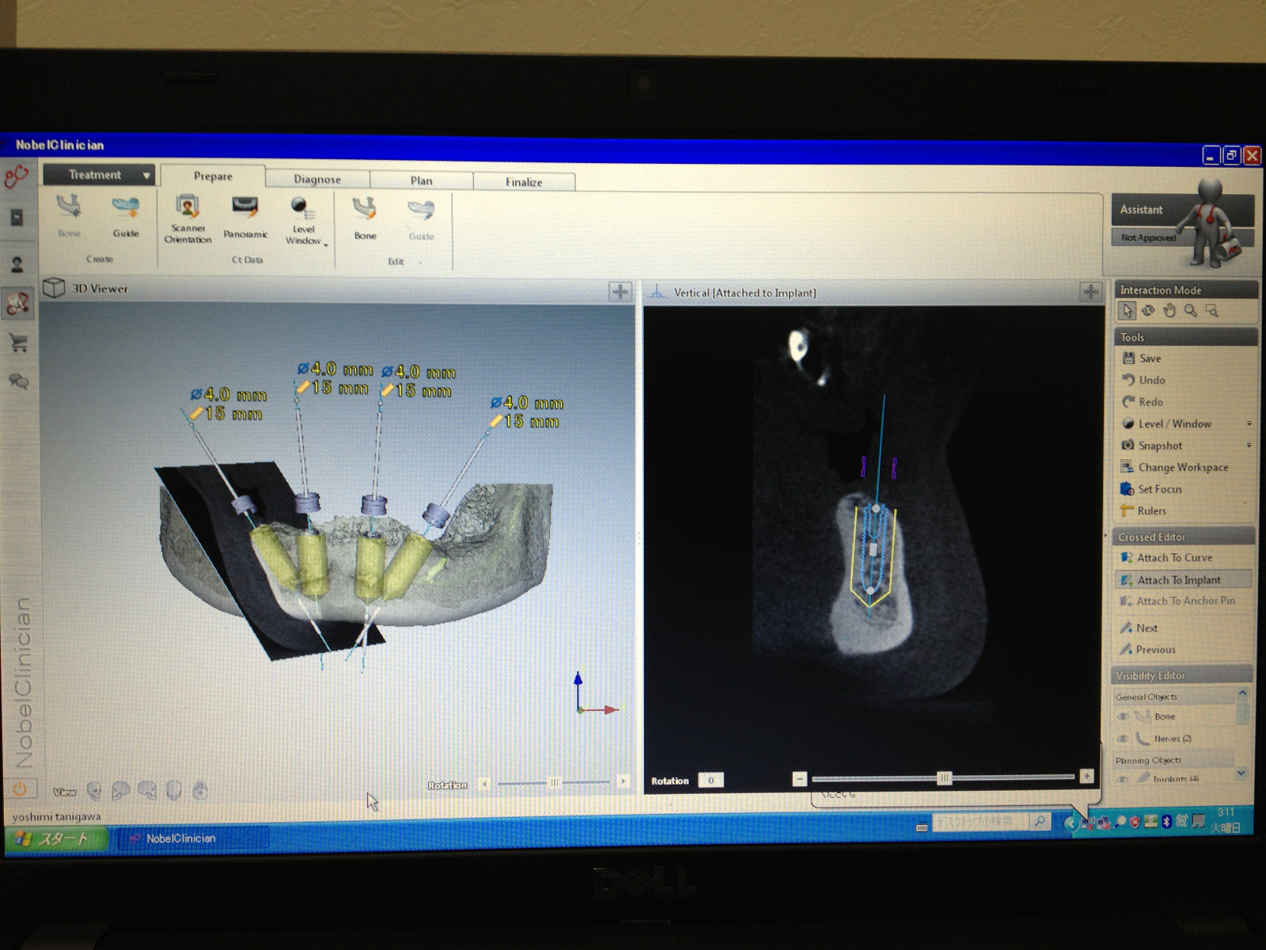The height and width of the screenshot is (950, 1266).
Task: Open Level Window tool in ribbon
Action: 305,221
